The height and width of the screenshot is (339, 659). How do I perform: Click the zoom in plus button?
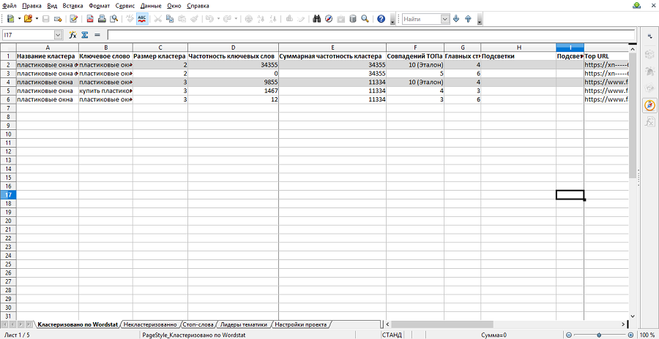click(630, 335)
